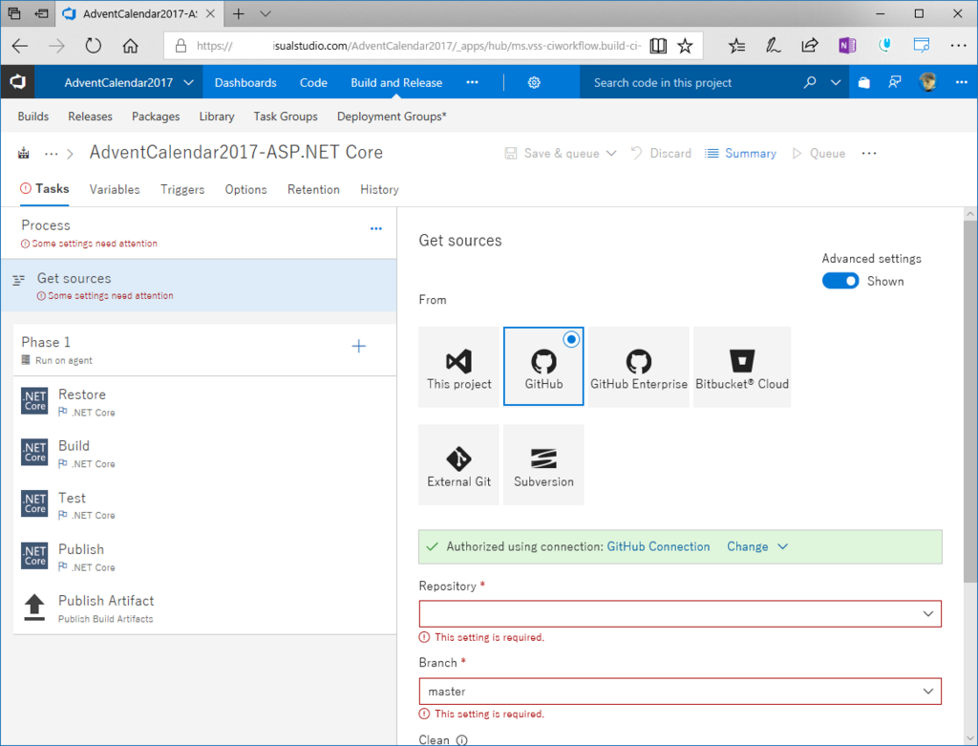This screenshot has height=746, width=978.
Task: Select the Publish Artifact task
Action: click(204, 608)
